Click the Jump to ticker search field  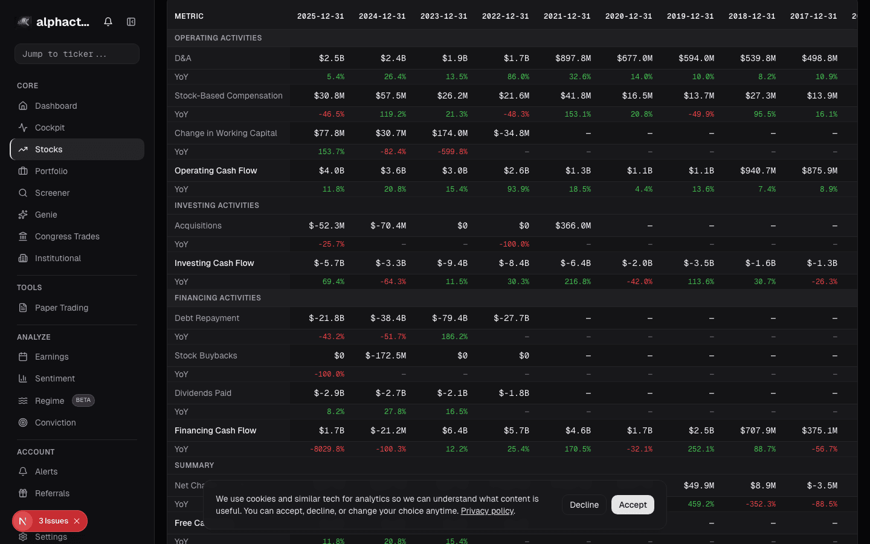(x=77, y=54)
